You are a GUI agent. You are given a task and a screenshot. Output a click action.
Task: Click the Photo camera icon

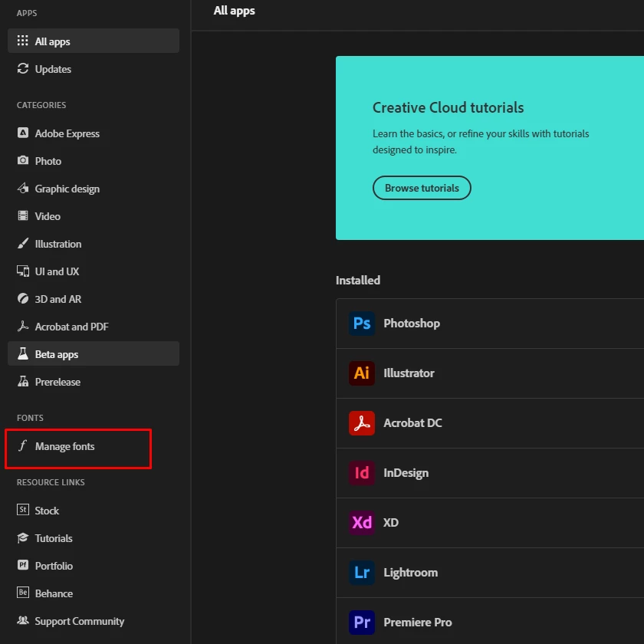click(23, 160)
